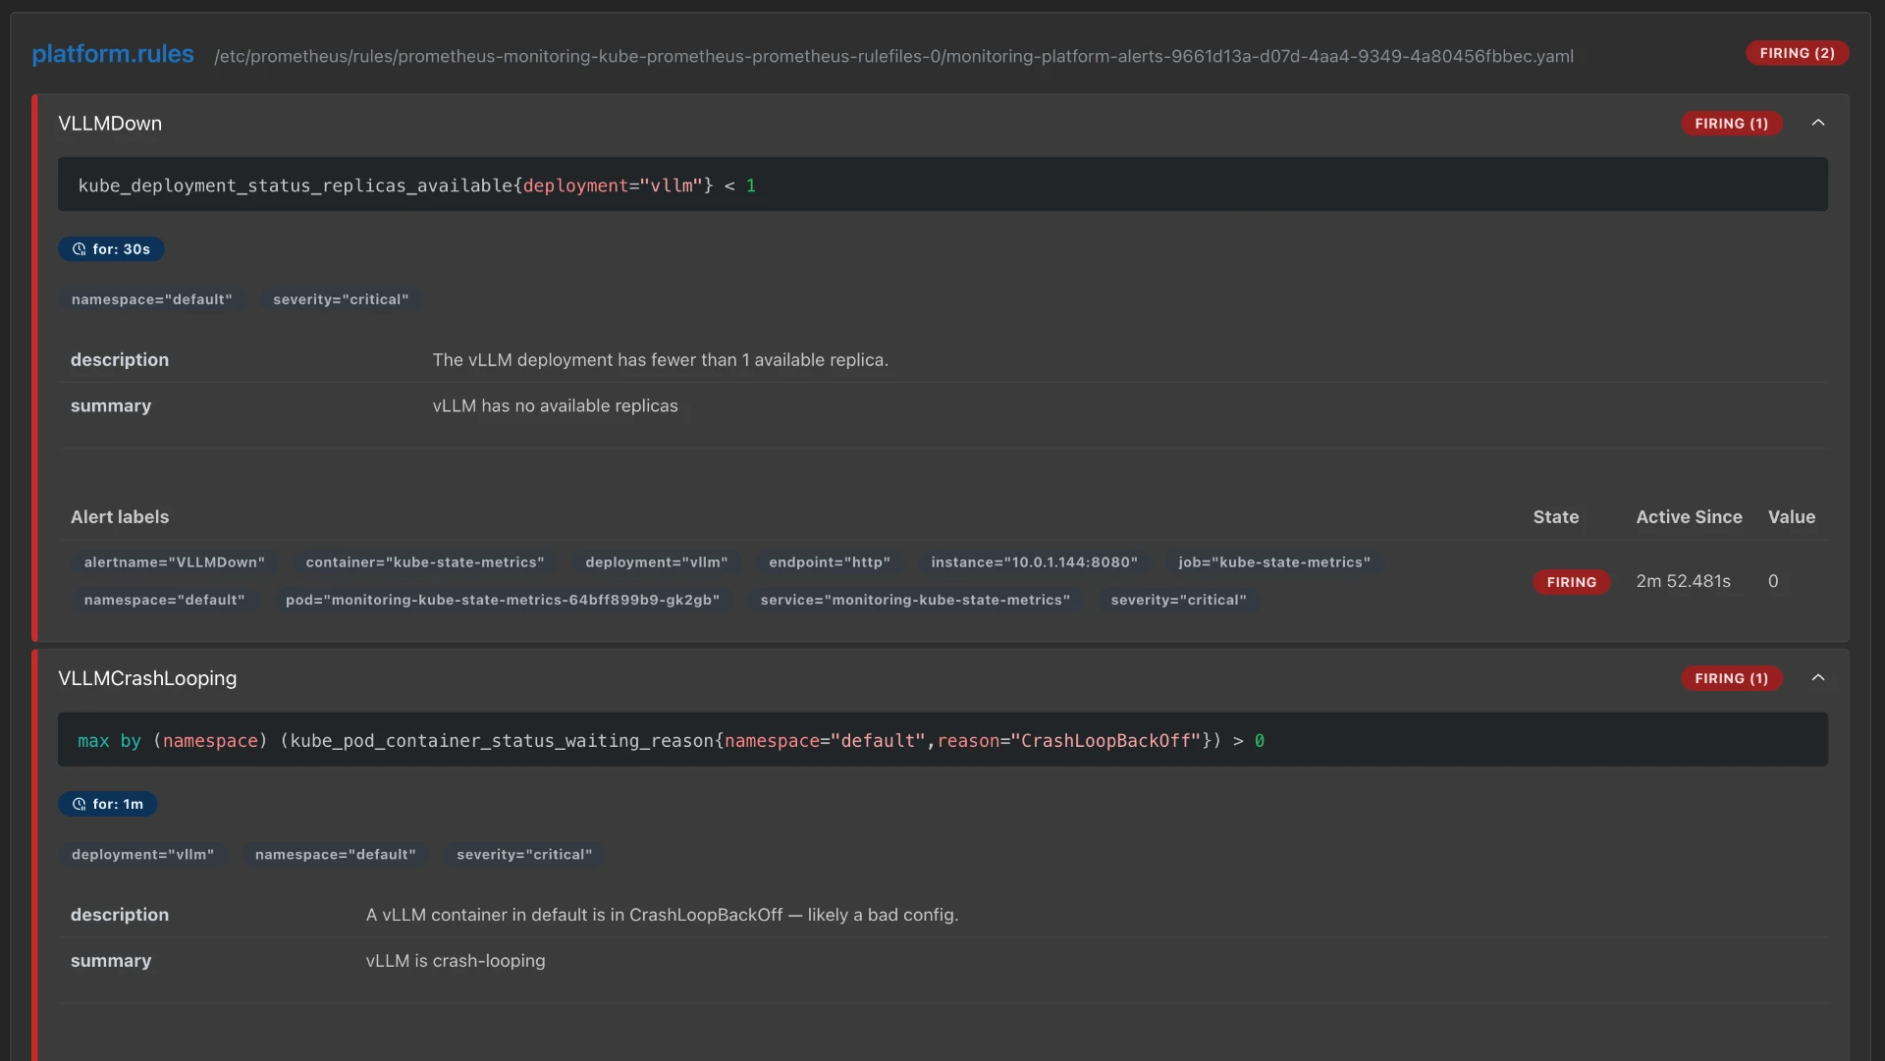Collapse the VLLMDown alert rule chevron
The image size is (1885, 1061).
click(1817, 123)
